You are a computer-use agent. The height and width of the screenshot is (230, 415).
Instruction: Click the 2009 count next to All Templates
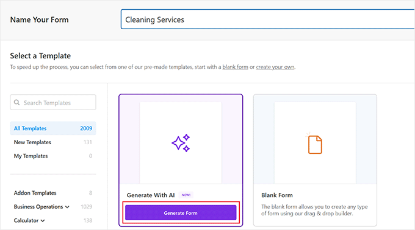(86, 128)
